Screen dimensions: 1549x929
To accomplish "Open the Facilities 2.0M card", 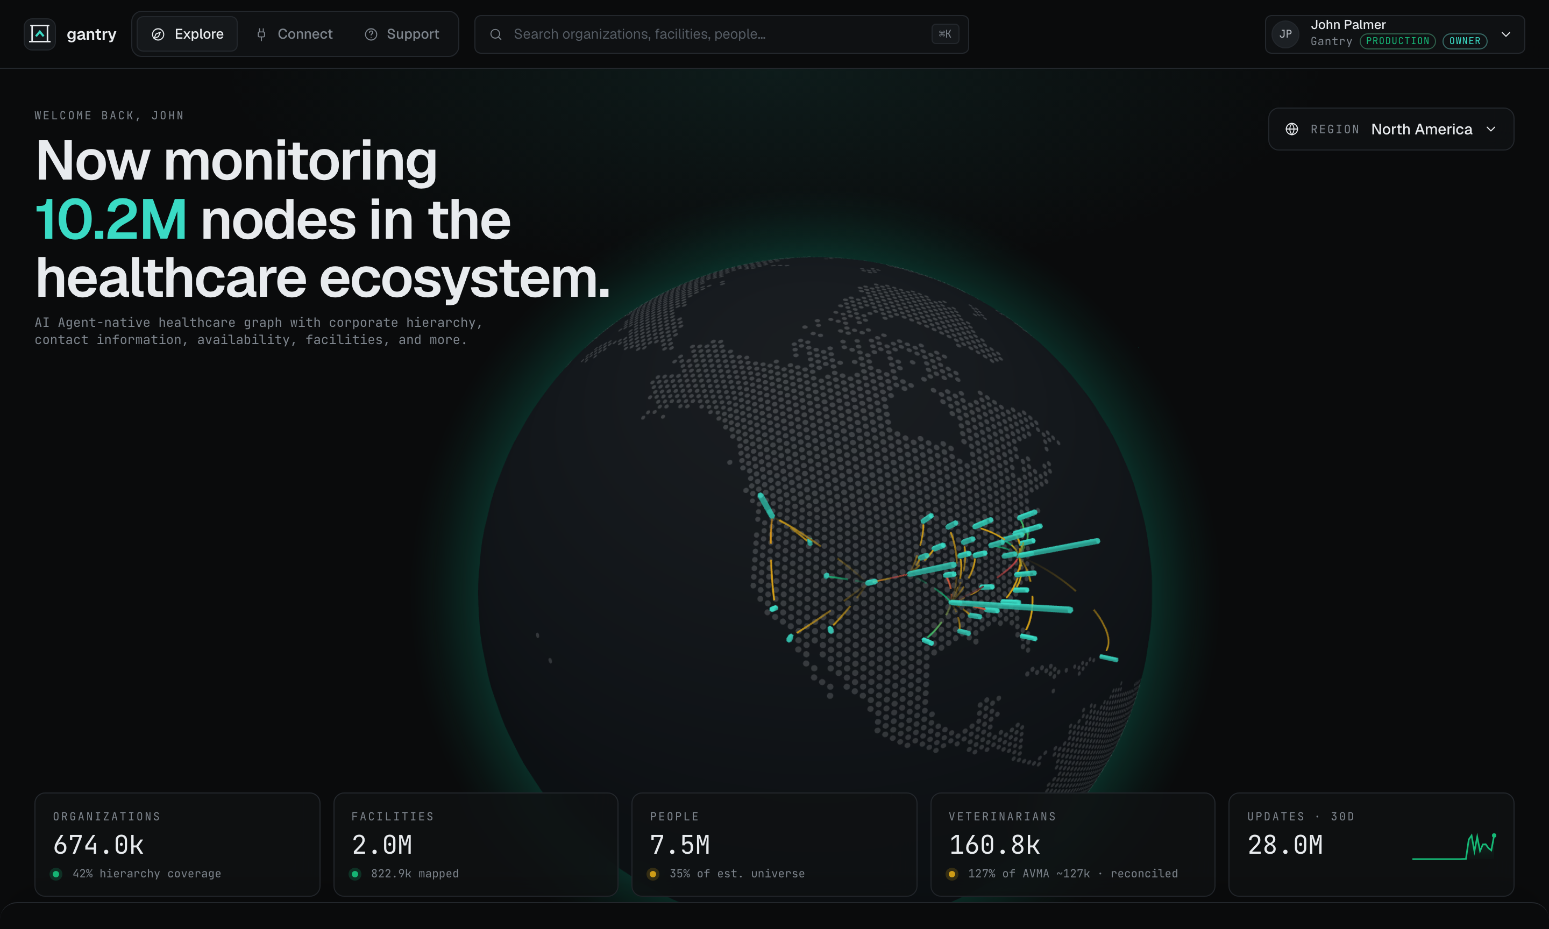I will 476,845.
